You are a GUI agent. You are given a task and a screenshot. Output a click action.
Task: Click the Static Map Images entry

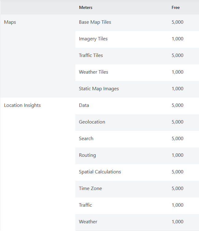click(x=99, y=89)
